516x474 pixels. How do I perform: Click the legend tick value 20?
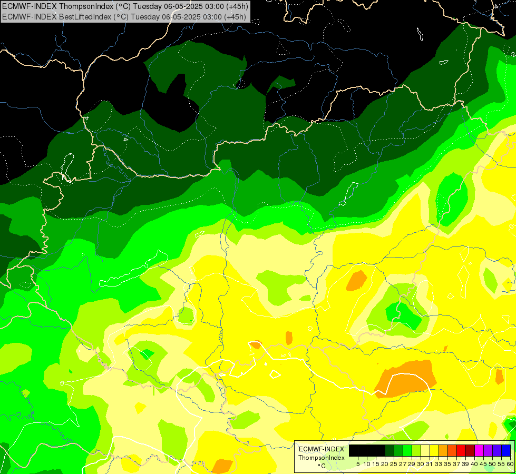point(385,464)
